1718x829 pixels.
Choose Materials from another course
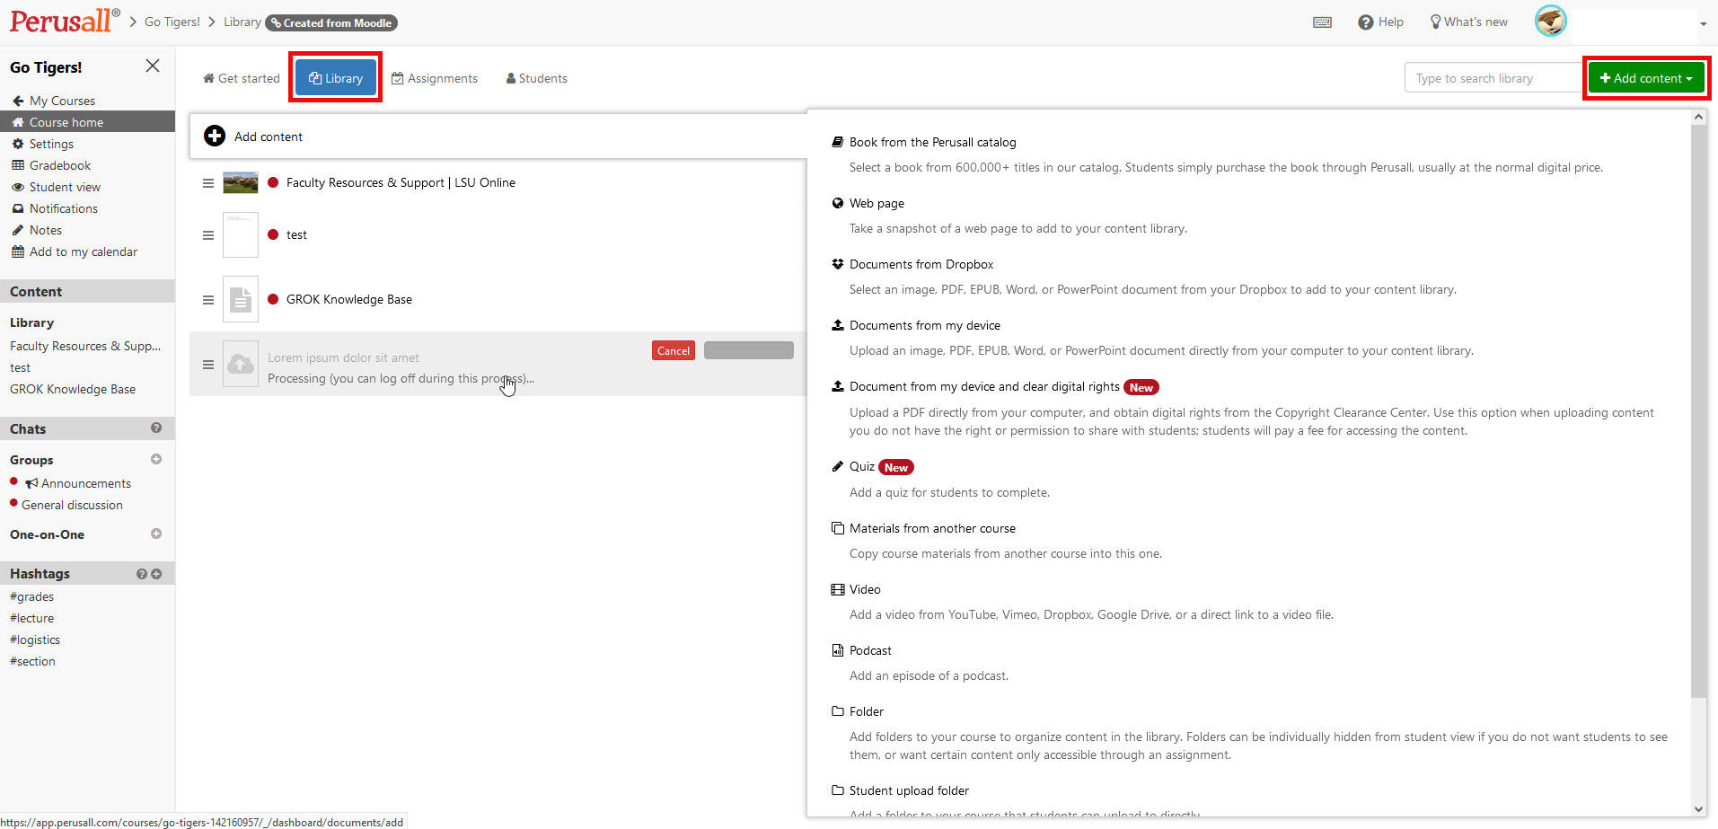[932, 528]
